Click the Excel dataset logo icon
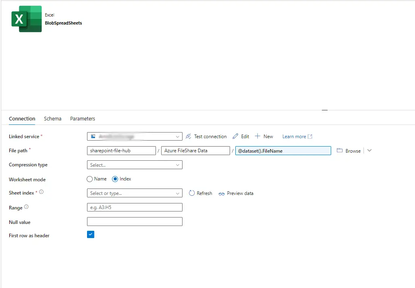The height and width of the screenshot is (288, 415). tap(27, 19)
